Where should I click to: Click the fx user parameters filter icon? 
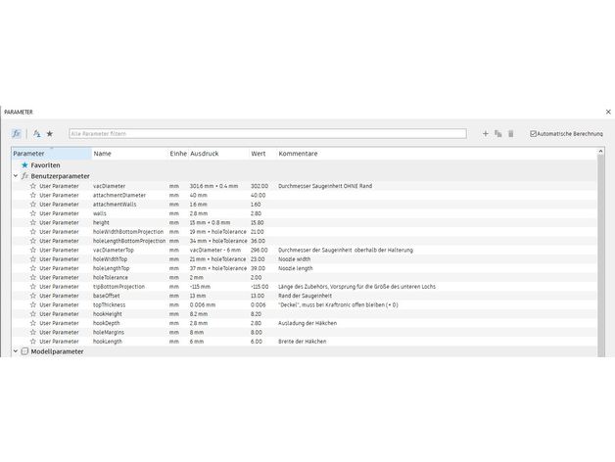18,133
